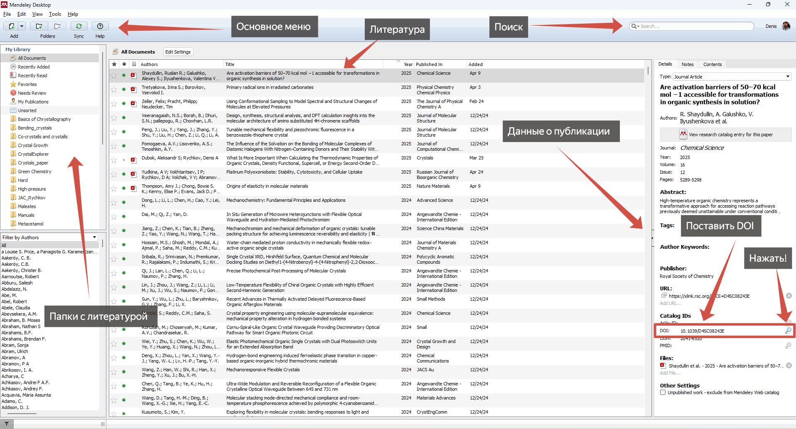Star the Zeller Conformational Sampling paper
The height and width of the screenshot is (429, 796).
point(114,104)
